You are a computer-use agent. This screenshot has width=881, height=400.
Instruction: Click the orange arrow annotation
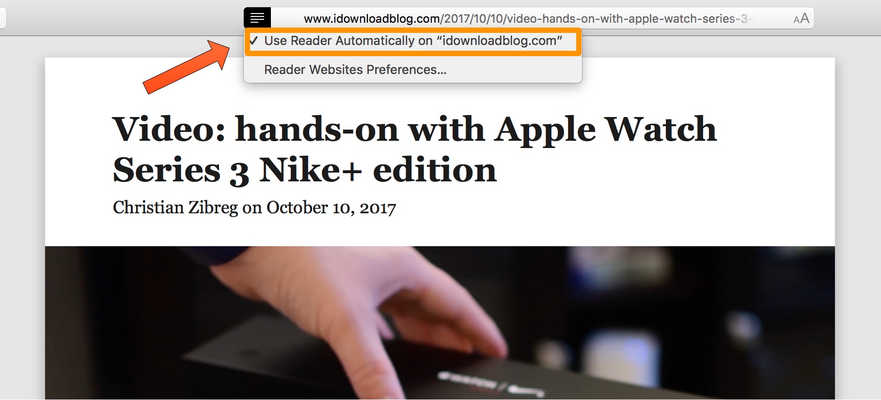coord(186,67)
